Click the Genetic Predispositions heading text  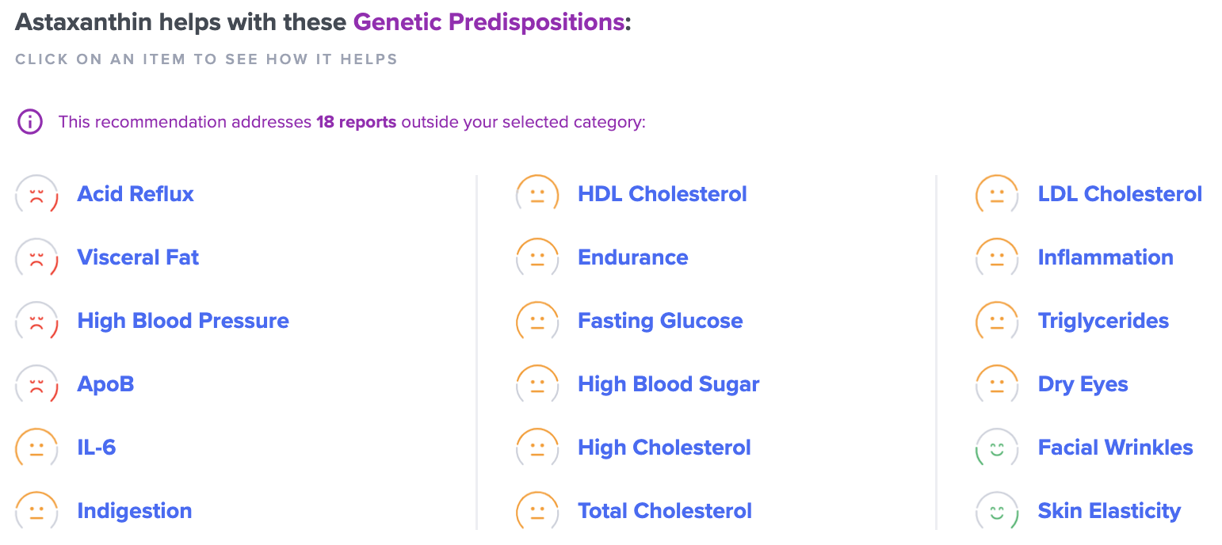coord(489,21)
